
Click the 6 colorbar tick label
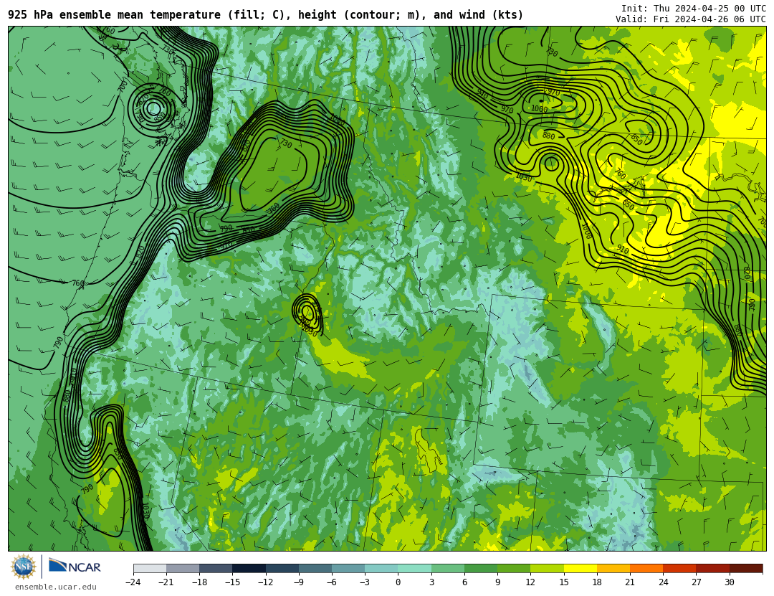click(x=464, y=582)
